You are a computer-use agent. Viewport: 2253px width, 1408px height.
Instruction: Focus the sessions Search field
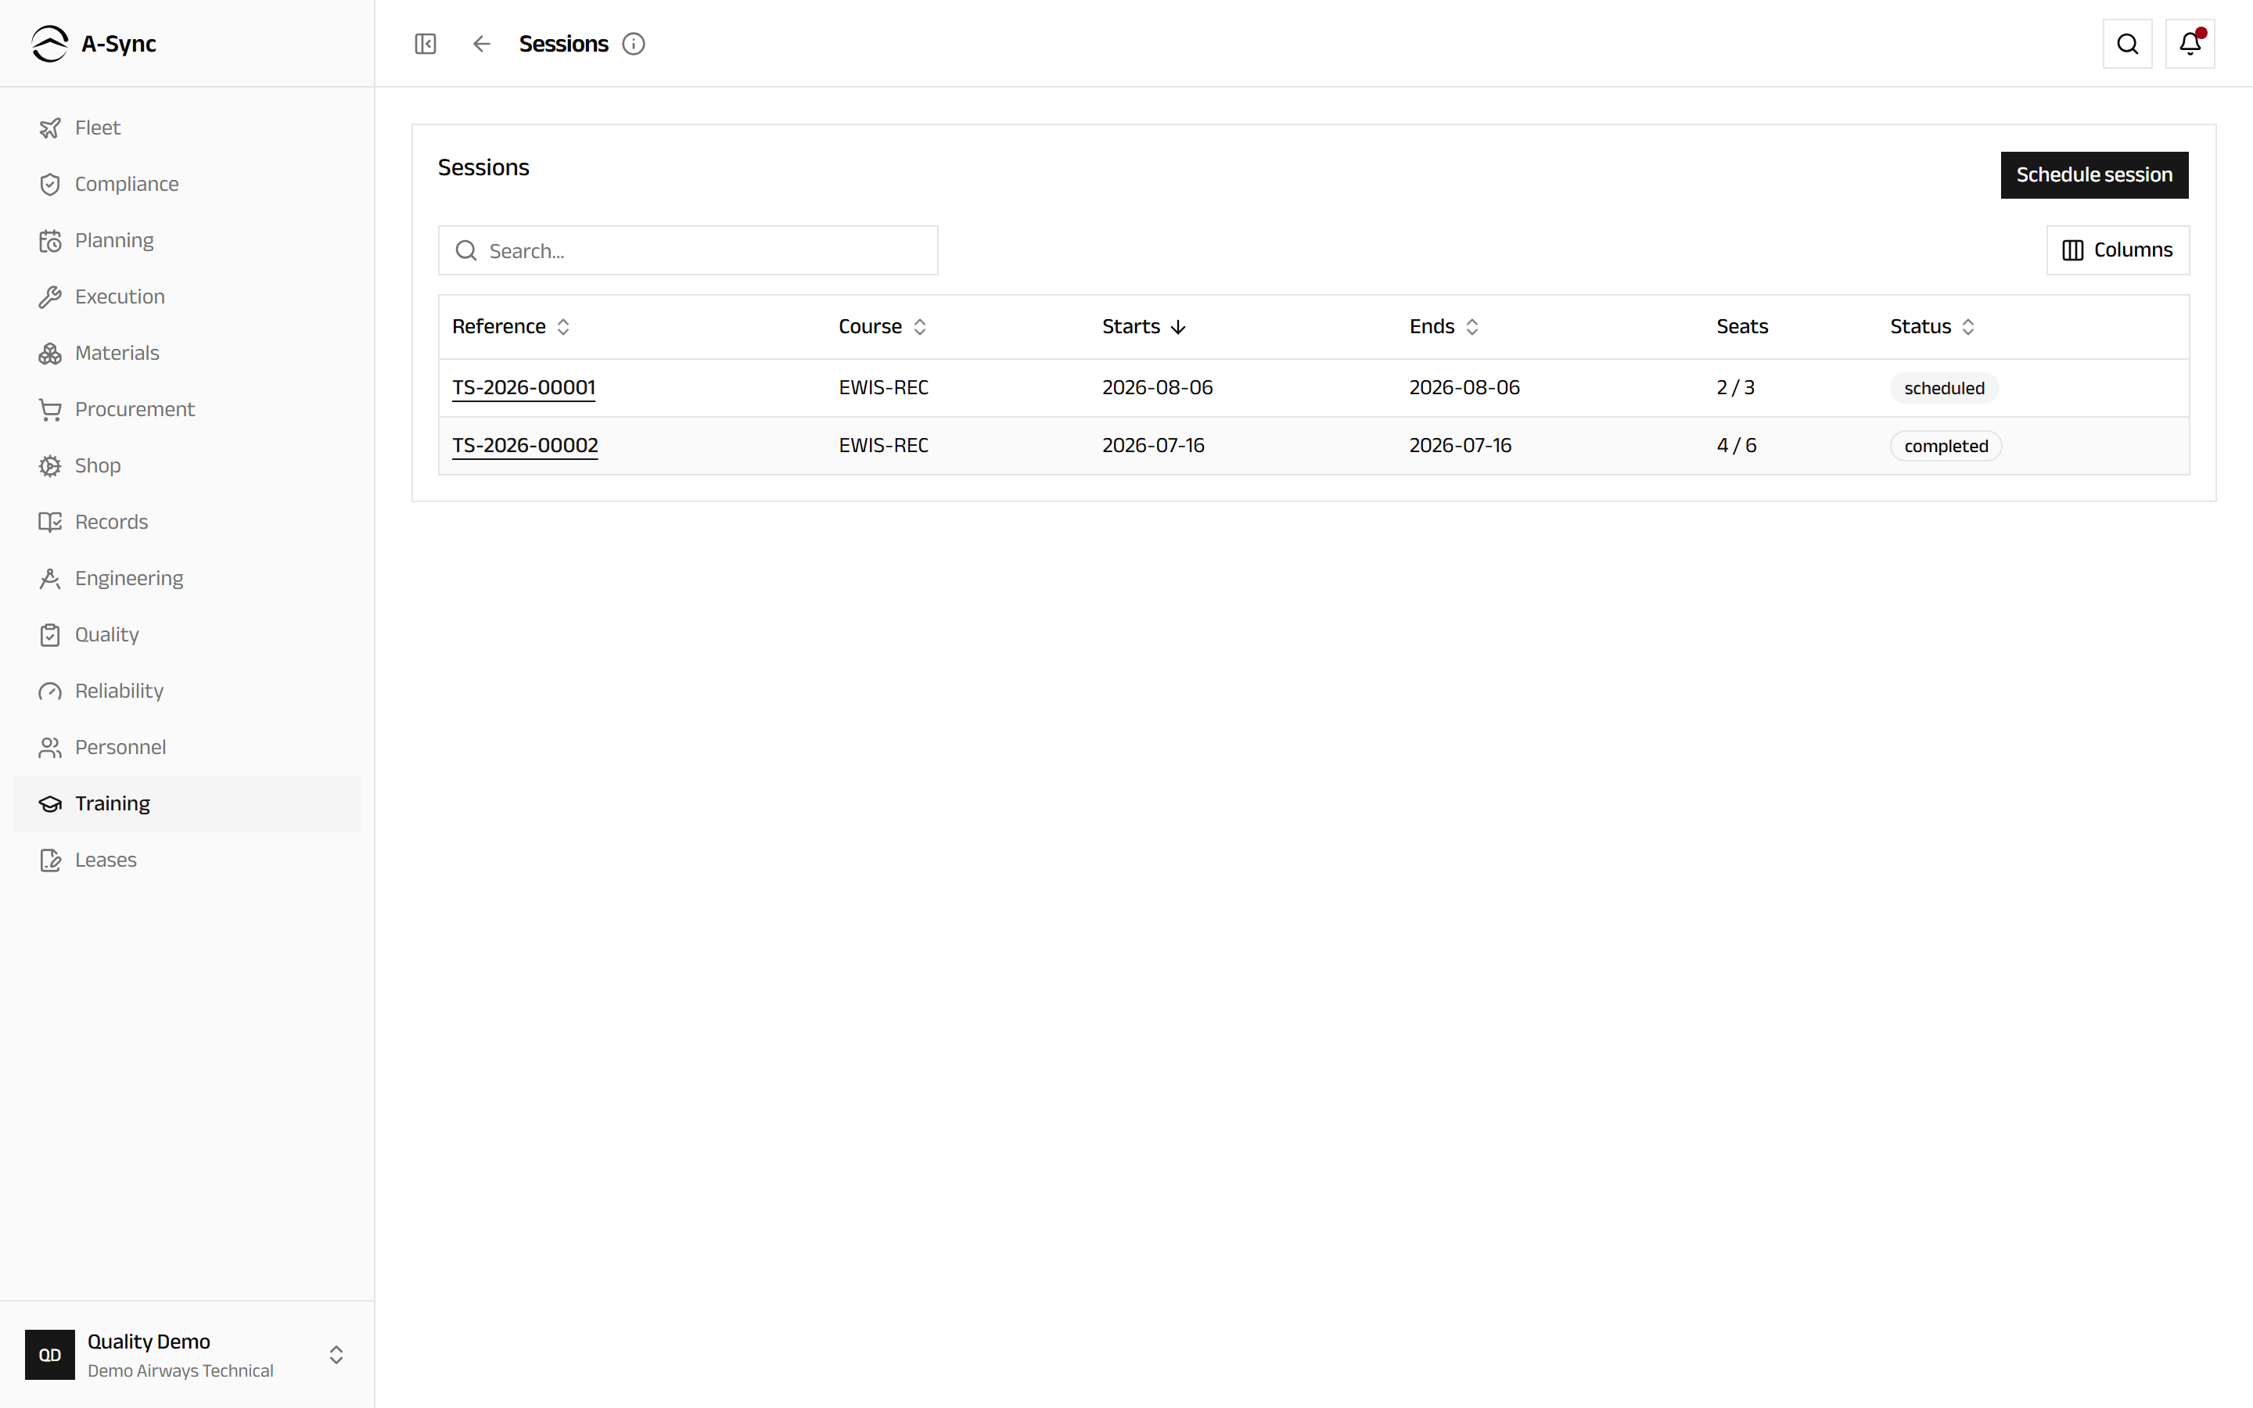[688, 250]
